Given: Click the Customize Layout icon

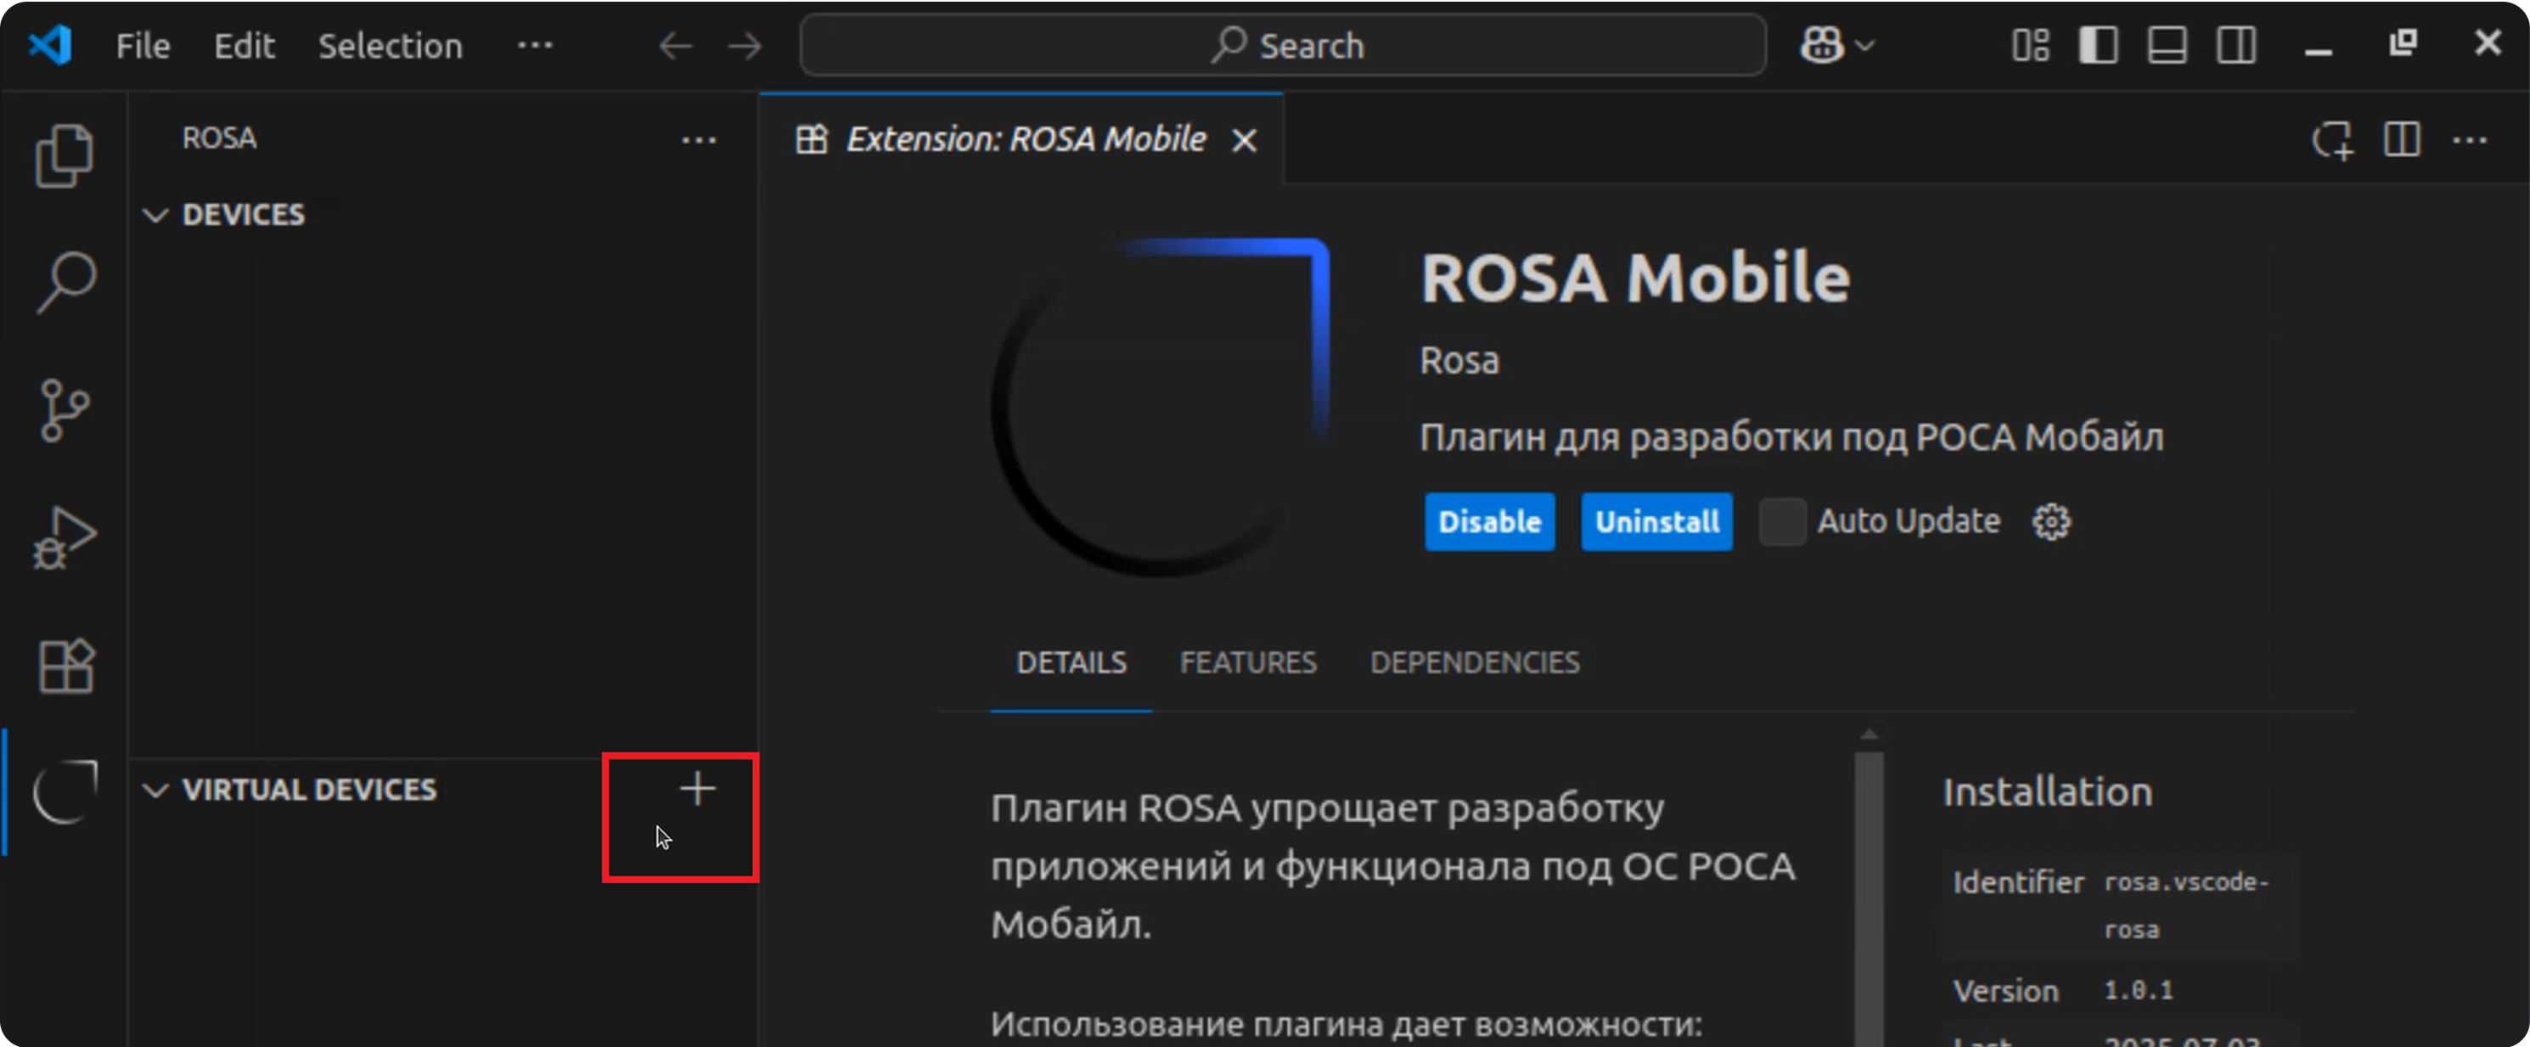Looking at the screenshot, I should [2030, 45].
